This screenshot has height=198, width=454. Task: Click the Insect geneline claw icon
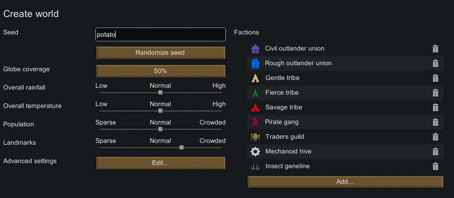[x=255, y=166]
